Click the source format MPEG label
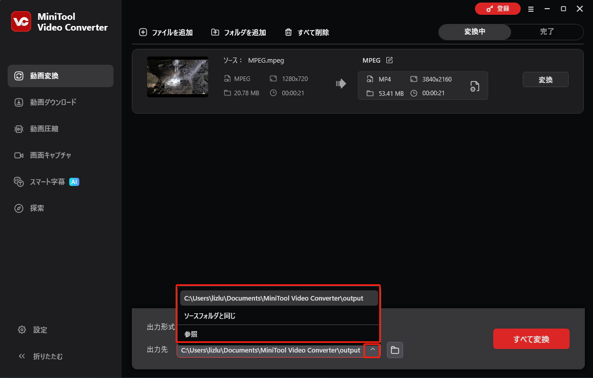593x378 pixels. tap(242, 78)
